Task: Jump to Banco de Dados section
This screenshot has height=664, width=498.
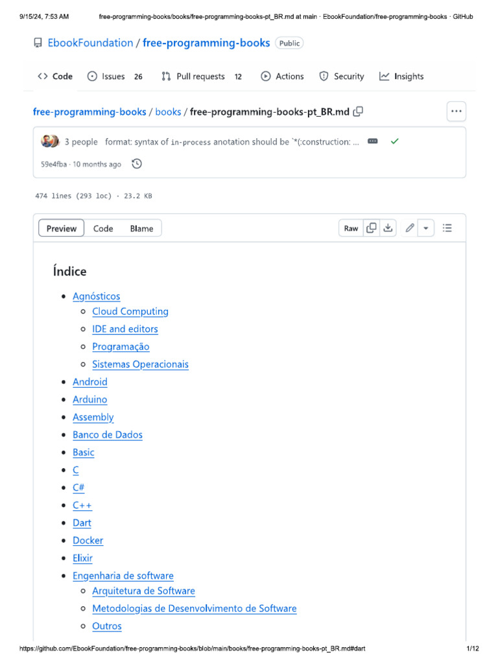Action: tap(108, 434)
